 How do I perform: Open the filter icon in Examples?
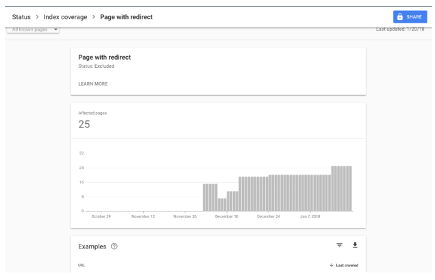coord(338,246)
